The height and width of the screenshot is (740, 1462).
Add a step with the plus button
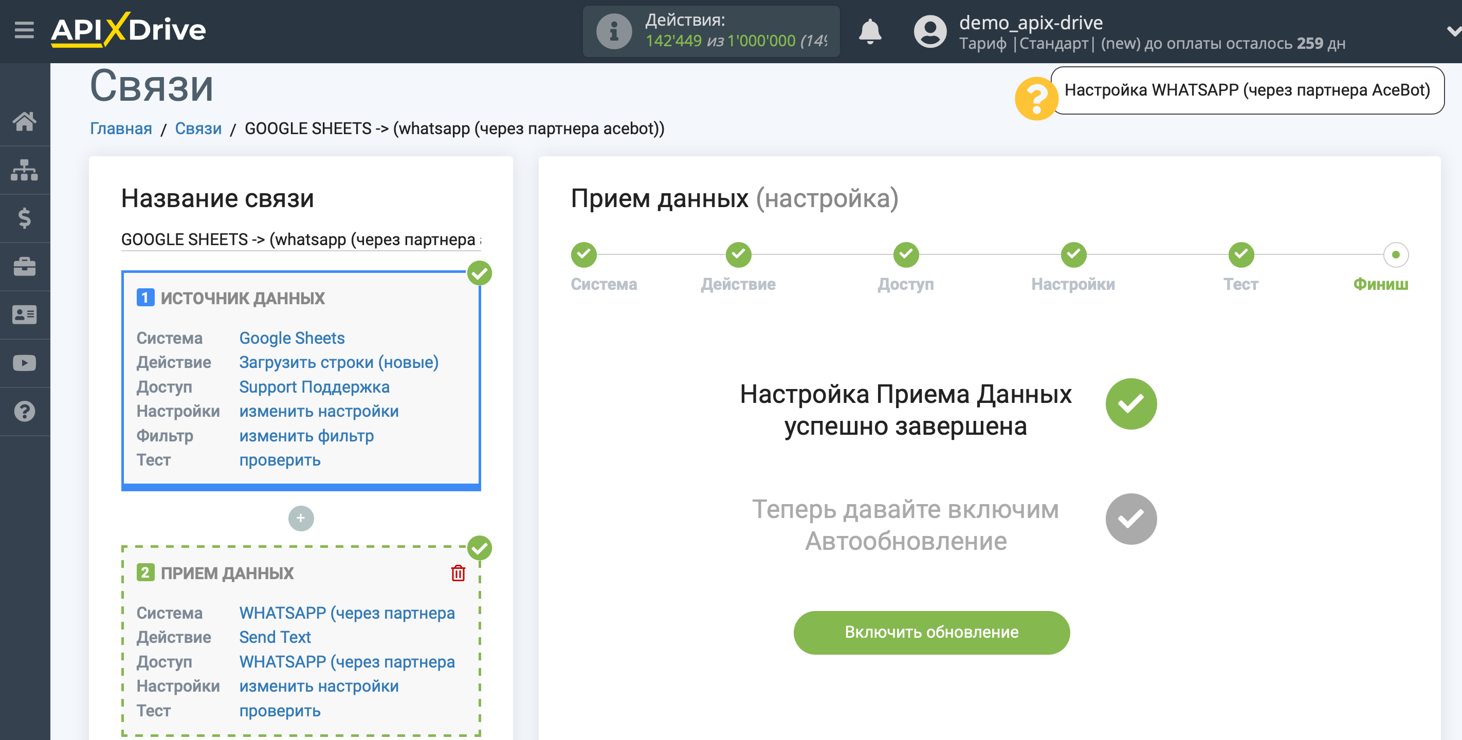[x=301, y=518]
